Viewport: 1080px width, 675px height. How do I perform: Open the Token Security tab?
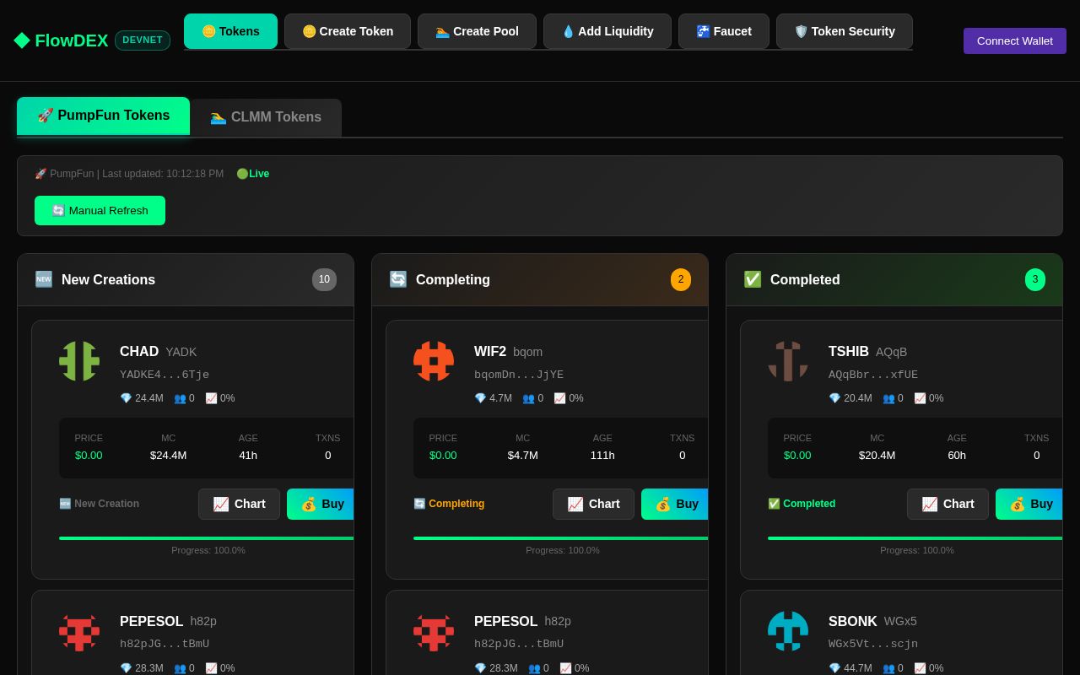pyautogui.click(x=845, y=31)
